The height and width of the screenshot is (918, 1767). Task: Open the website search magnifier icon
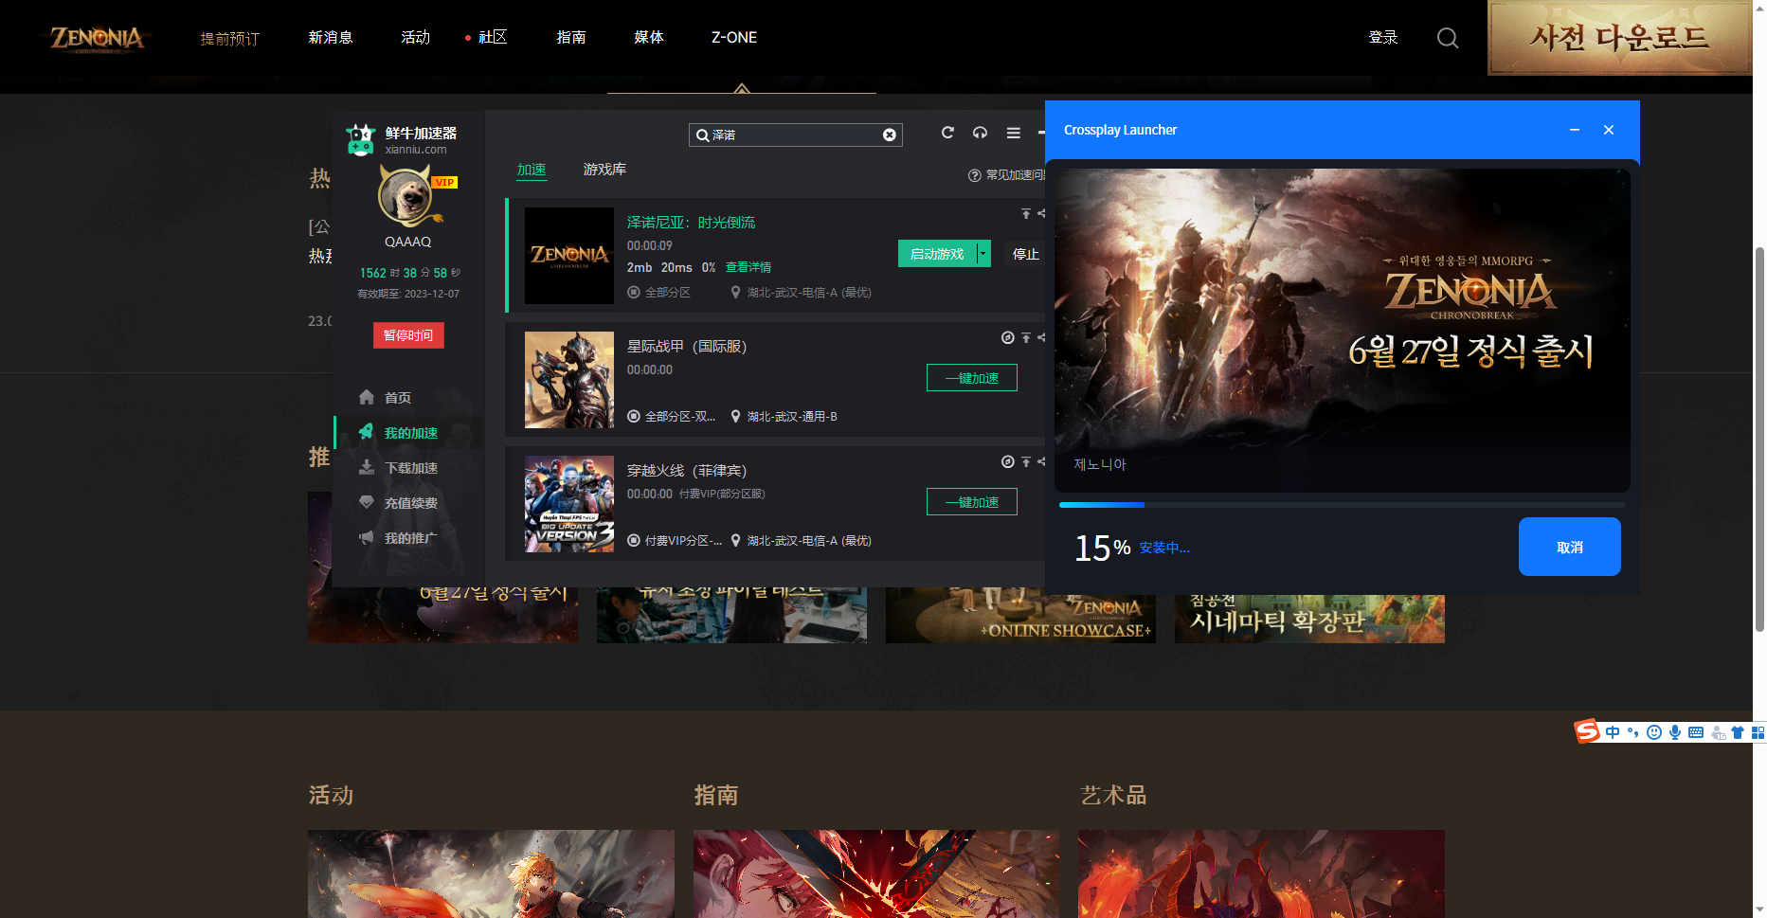pyautogui.click(x=1448, y=38)
